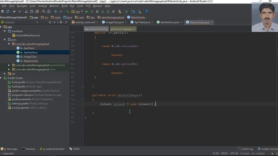
Task: Click Collapse All icon in Project panel
Action: pyautogui.click(x=54, y=22)
